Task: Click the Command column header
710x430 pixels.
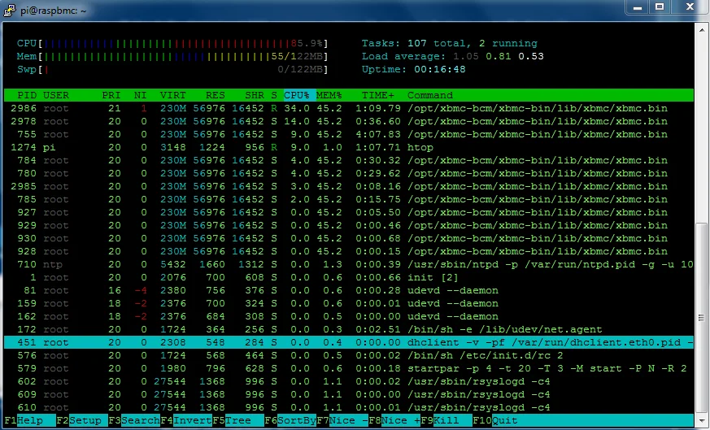Action: pyautogui.click(x=430, y=95)
